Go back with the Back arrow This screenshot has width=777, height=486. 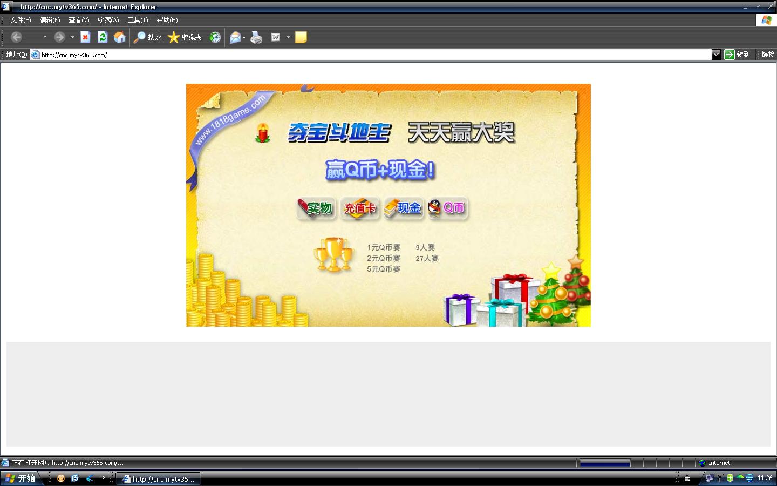click(x=17, y=37)
